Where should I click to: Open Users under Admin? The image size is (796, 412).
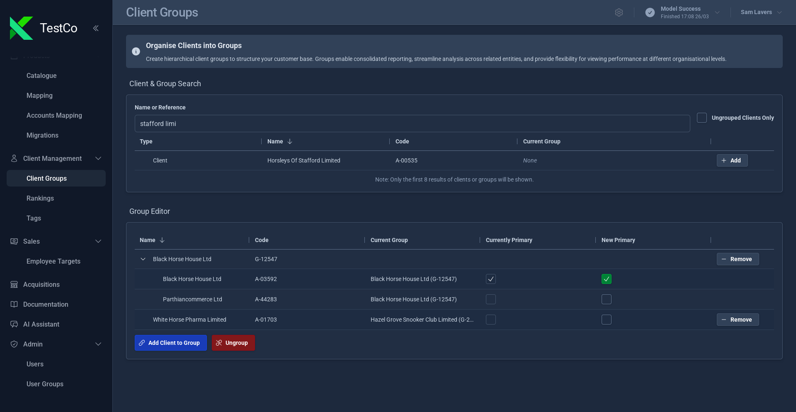point(35,364)
